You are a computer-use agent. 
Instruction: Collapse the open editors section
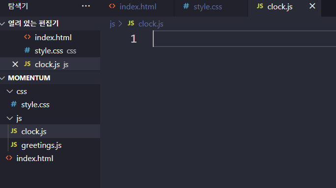[x=2, y=23]
